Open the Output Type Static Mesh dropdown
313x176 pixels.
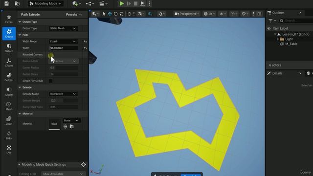pyautogui.click(x=63, y=28)
